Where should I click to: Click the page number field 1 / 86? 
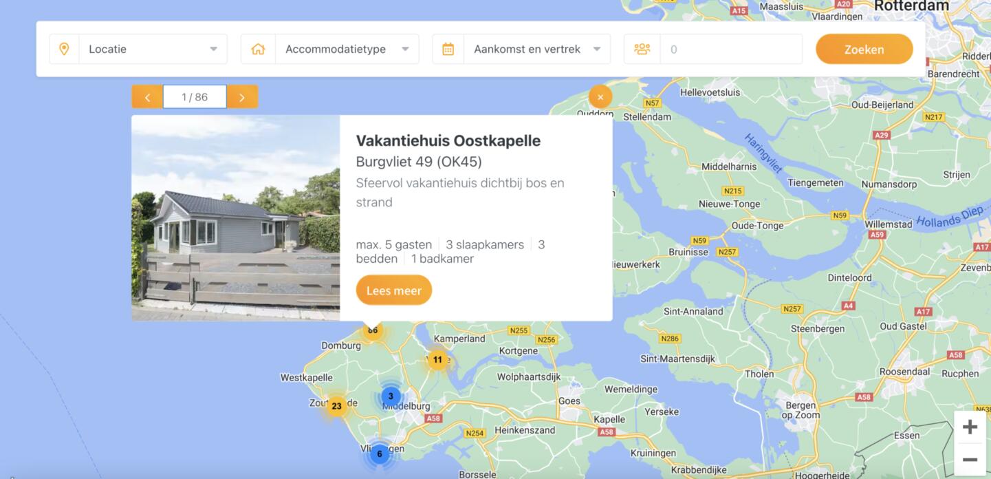point(195,97)
